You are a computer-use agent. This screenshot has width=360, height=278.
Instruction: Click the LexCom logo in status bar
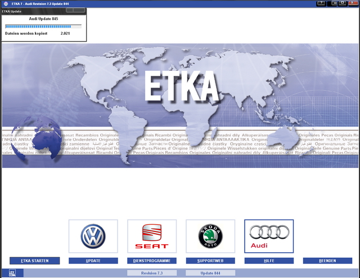12,273
